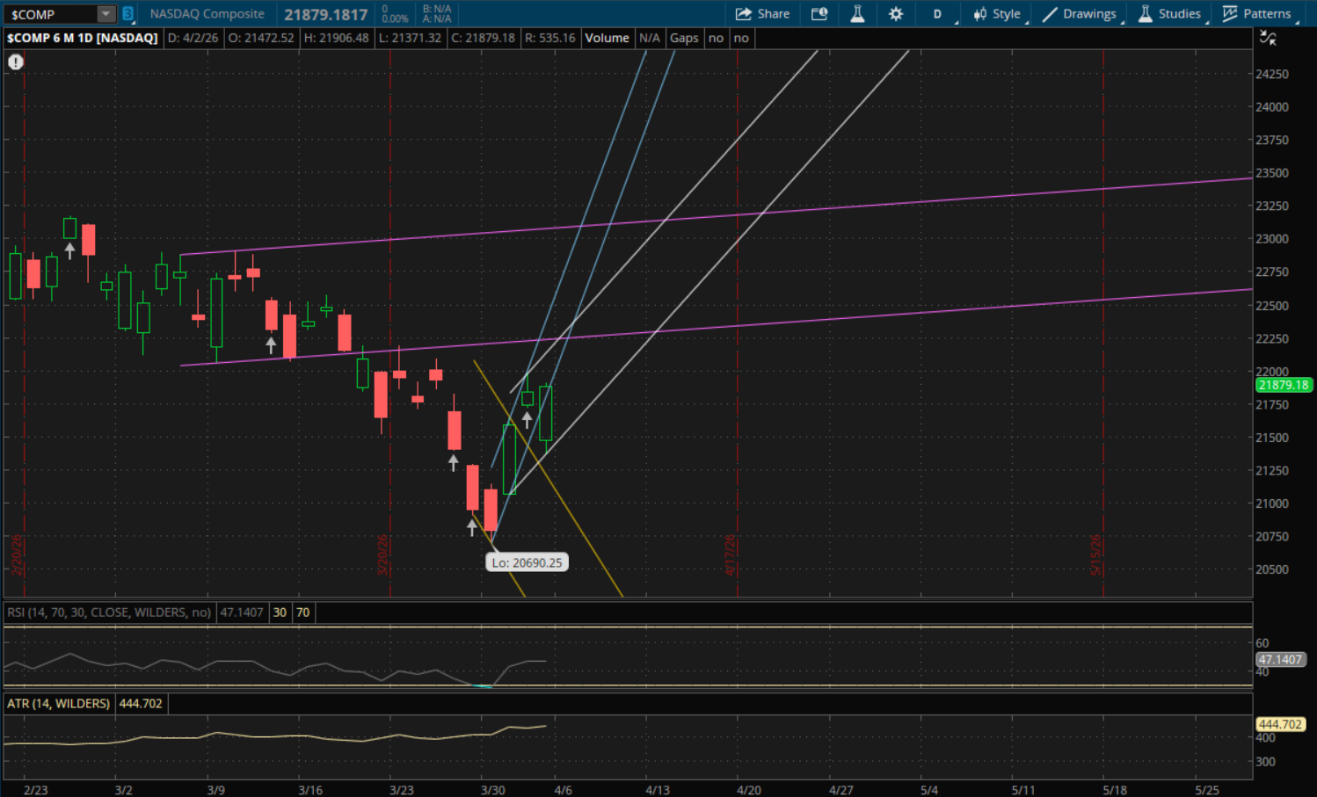Click the blue linked-color number 3 icon
Image resolution: width=1317 pixels, height=797 pixels.
(128, 14)
